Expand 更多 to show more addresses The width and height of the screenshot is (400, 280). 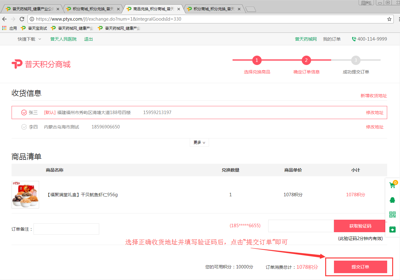(199, 142)
